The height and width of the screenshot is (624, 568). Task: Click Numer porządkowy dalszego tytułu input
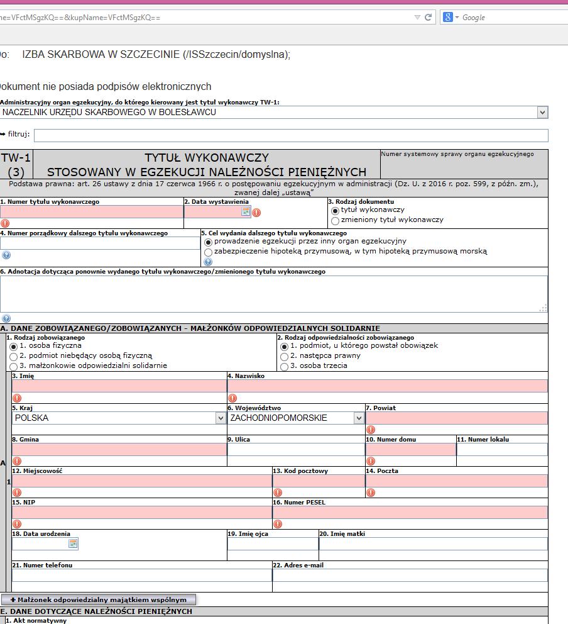(x=100, y=243)
